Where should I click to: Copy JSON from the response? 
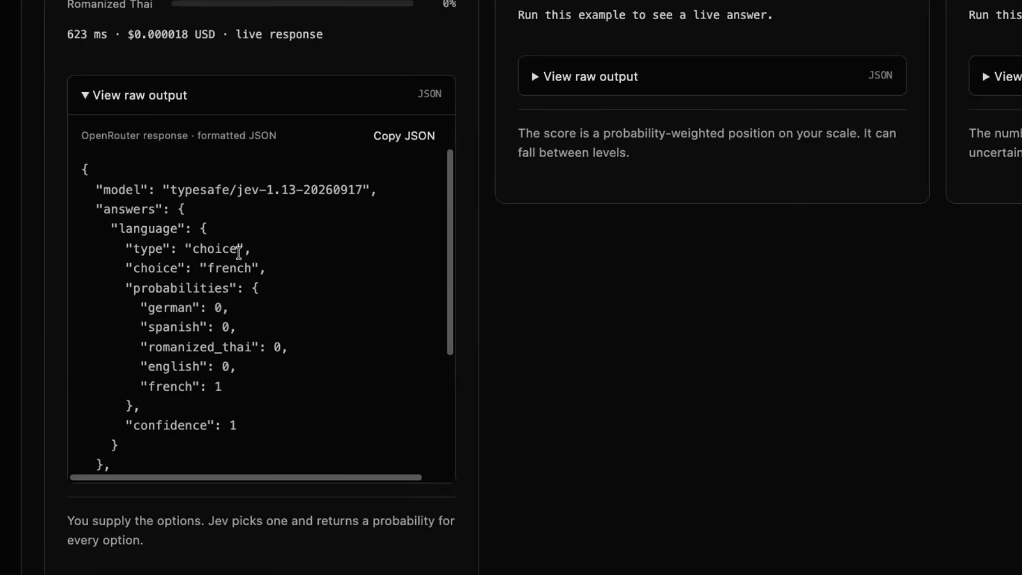(x=404, y=135)
